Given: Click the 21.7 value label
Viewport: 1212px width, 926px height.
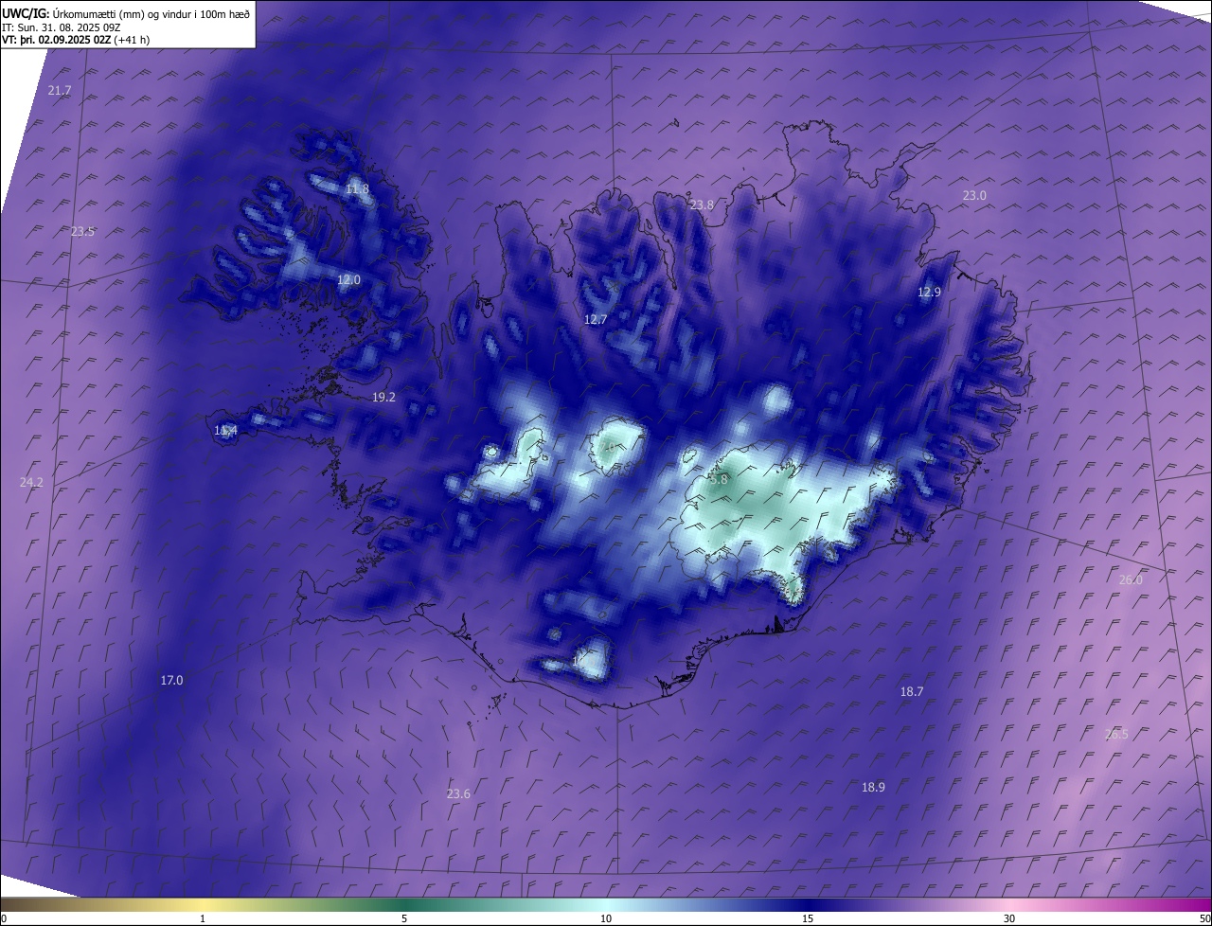Looking at the screenshot, I should (59, 91).
